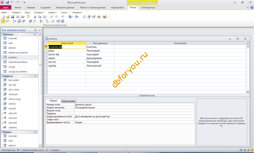Open the Справка dropdown menu
The height and width of the screenshot is (153, 254).
pos(77,12)
